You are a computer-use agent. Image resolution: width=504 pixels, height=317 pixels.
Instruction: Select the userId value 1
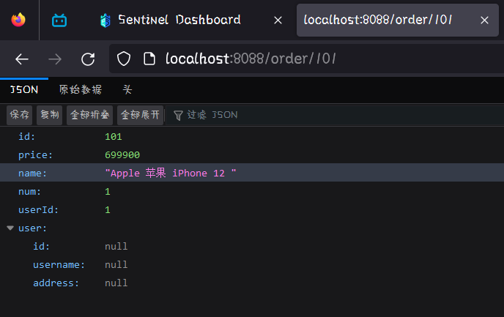[108, 210]
